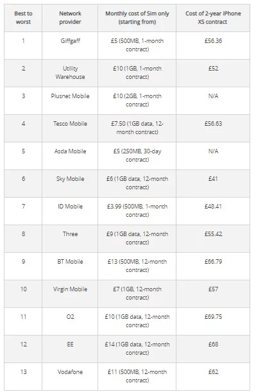Select the £41 Sky Mobile contract cost

[x=213, y=179]
